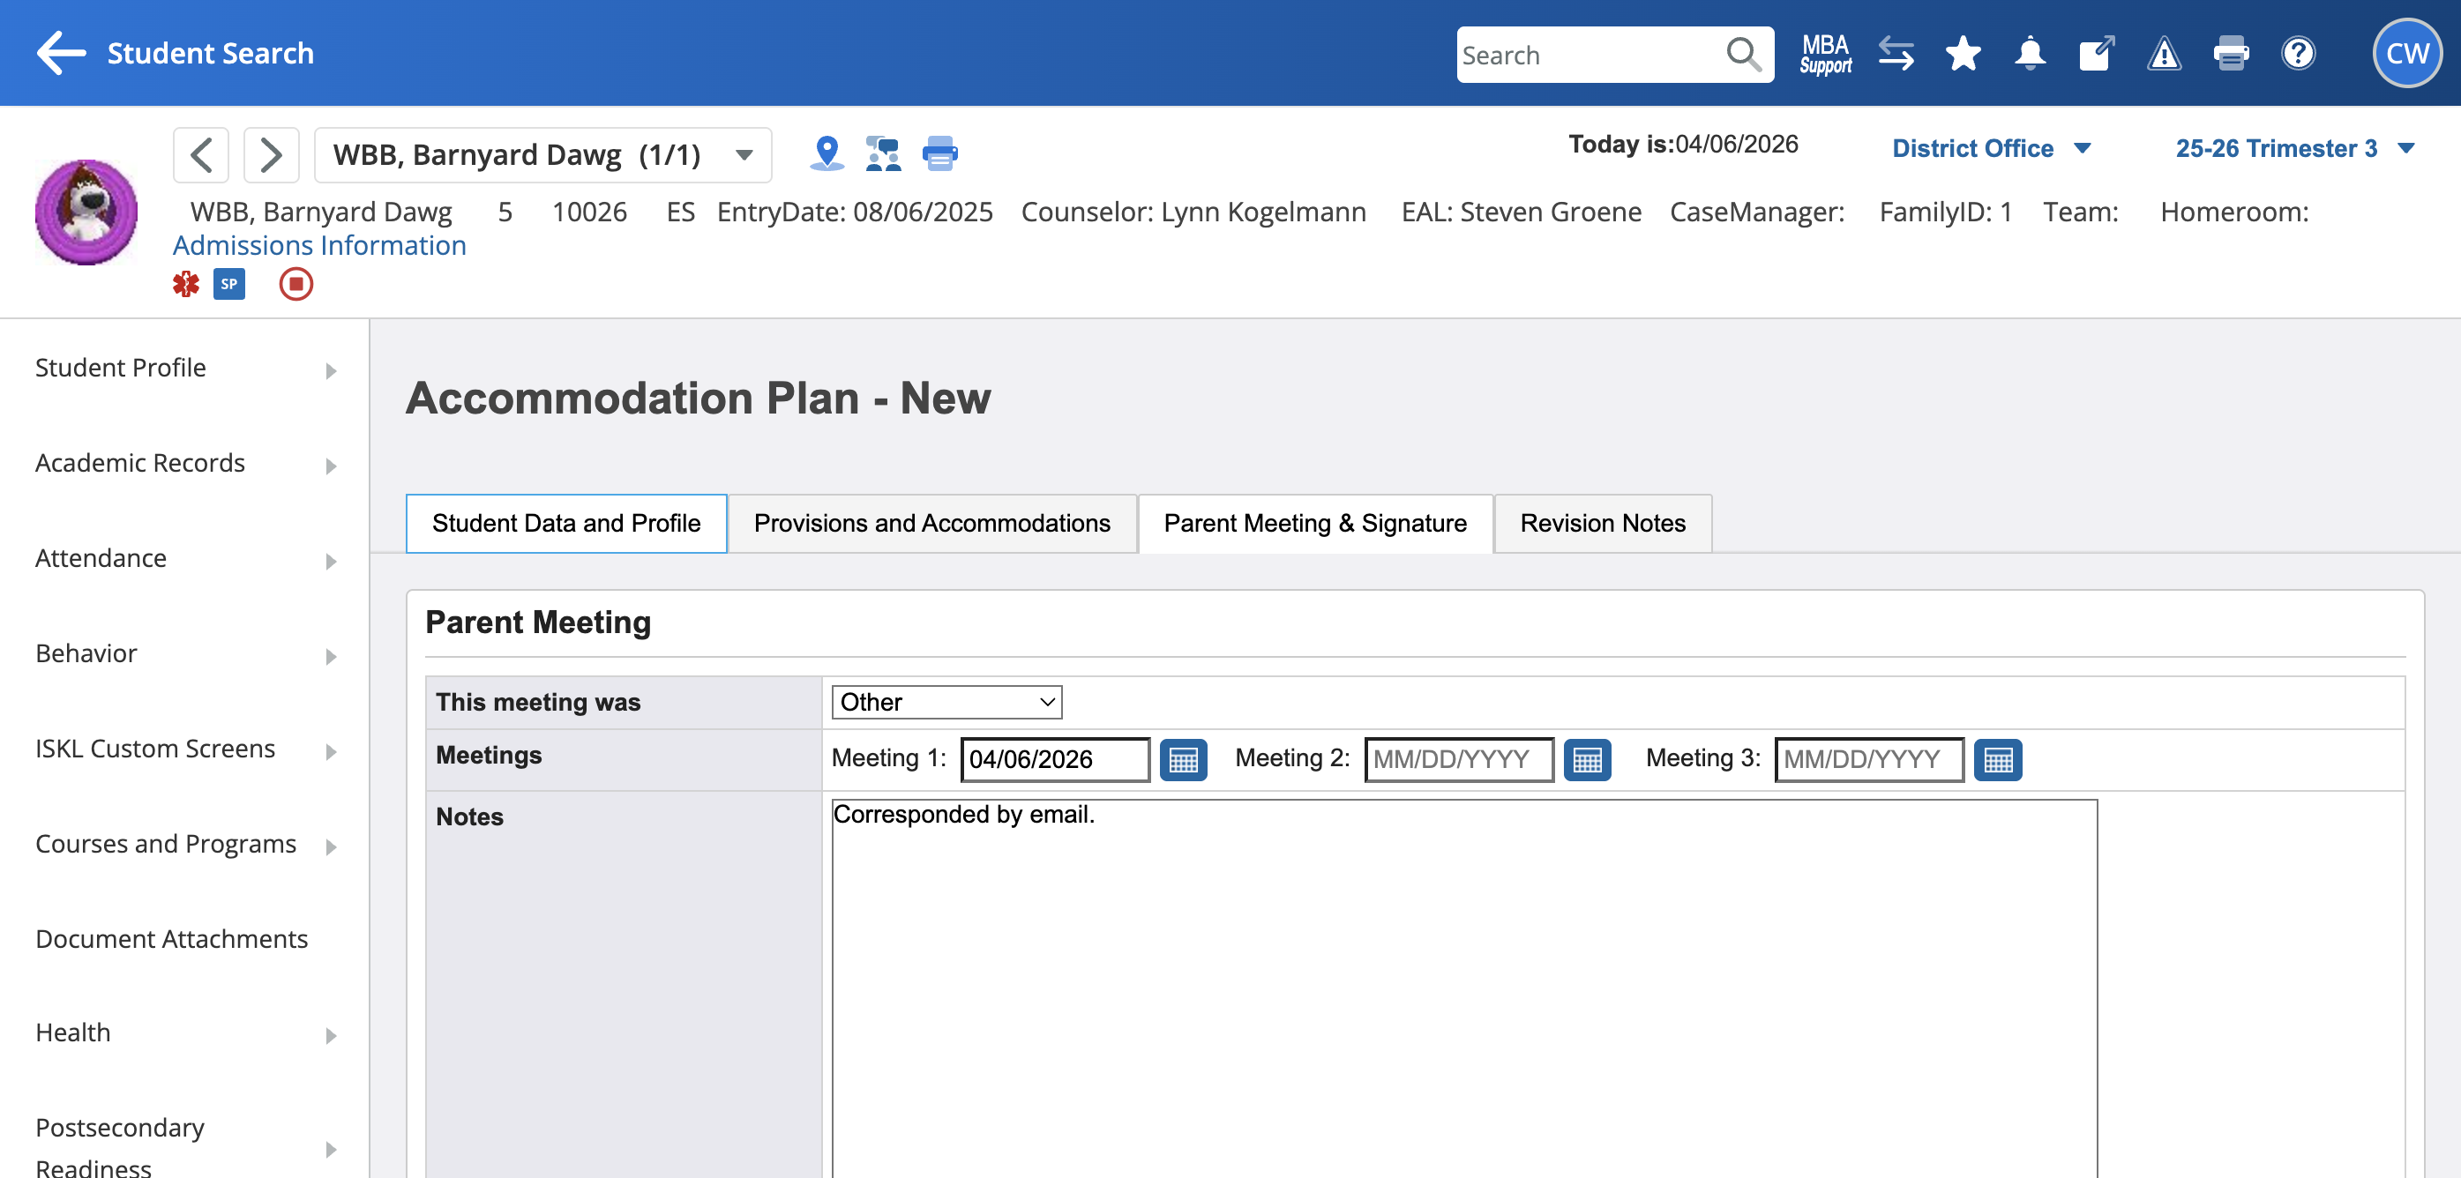Click the back arrow to Student Search
The width and height of the screenshot is (2461, 1178).
[x=61, y=54]
